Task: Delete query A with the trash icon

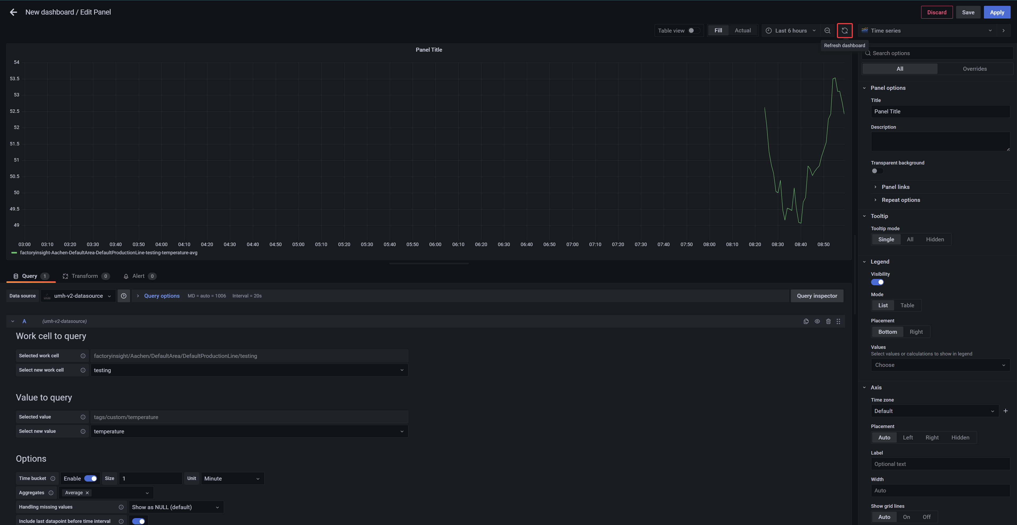Action: click(x=828, y=321)
